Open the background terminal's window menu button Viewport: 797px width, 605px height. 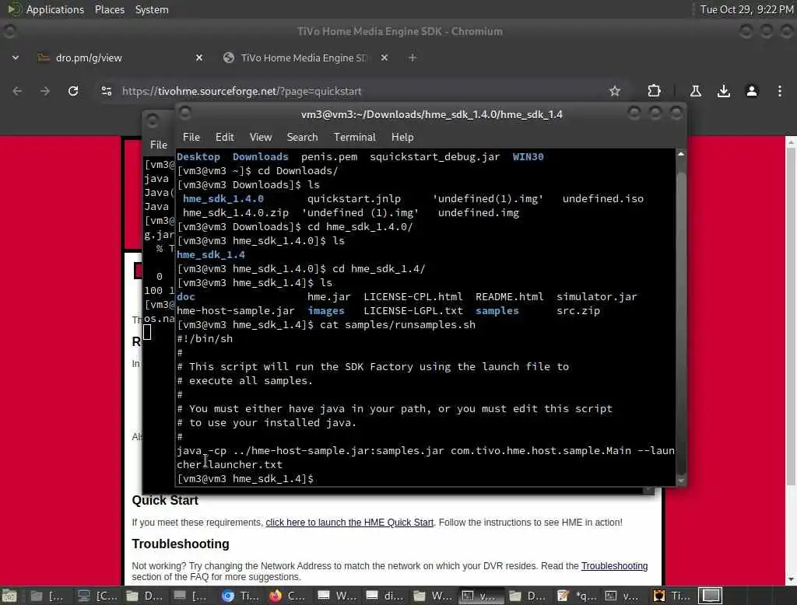coord(152,121)
